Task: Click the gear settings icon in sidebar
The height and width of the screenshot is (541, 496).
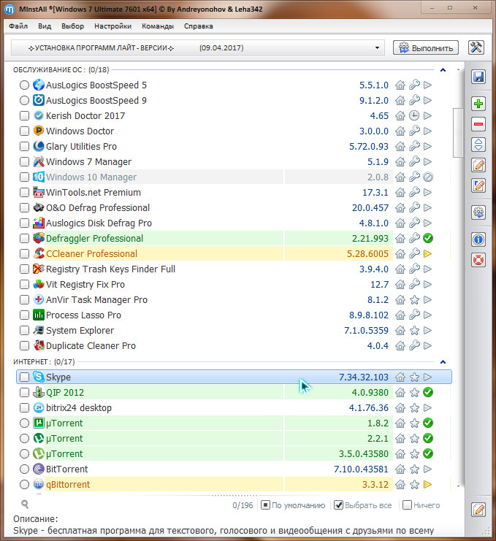Action: click(x=478, y=212)
